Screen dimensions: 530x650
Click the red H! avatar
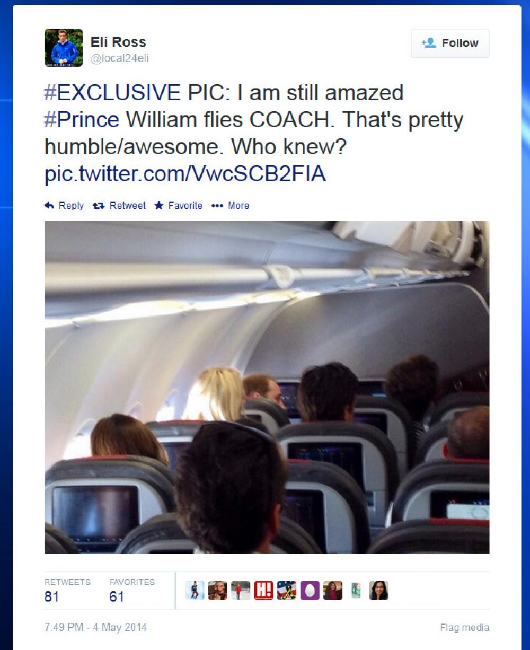[263, 590]
